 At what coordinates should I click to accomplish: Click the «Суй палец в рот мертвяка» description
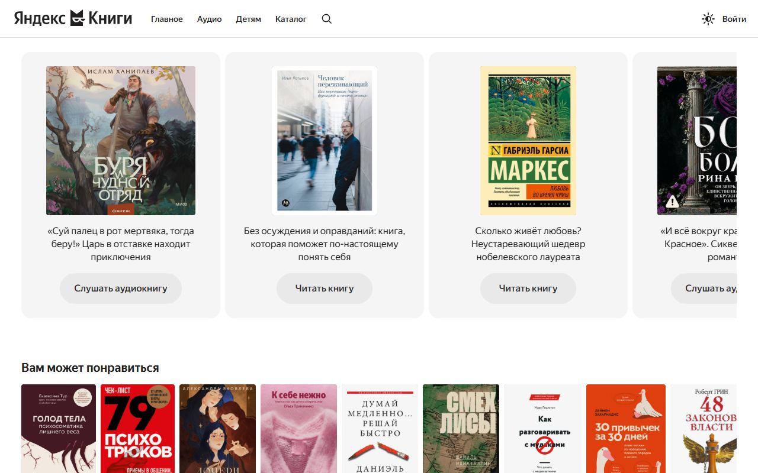[121, 244]
